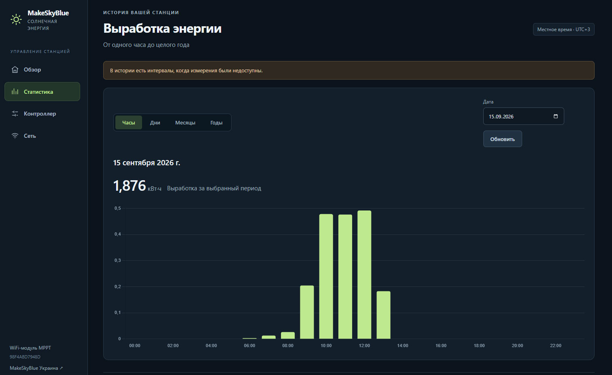Screen dimensions: 612x375
Task: Open the Сеть Wi-Fi icon
Action: tap(15, 136)
